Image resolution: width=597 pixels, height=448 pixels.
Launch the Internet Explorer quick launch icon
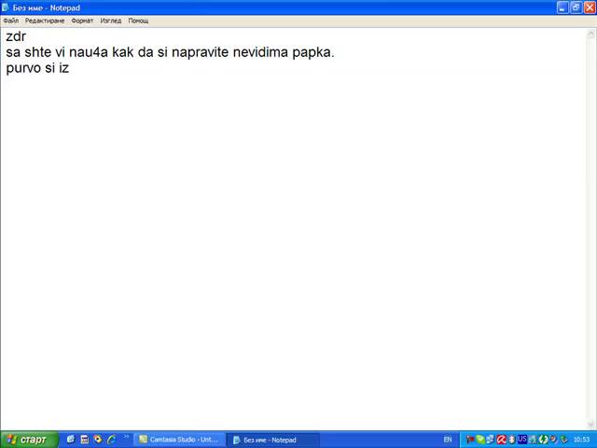click(x=111, y=440)
